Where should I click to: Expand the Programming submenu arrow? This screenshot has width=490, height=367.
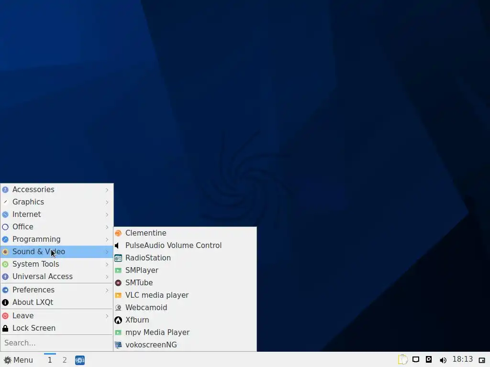[107, 239]
